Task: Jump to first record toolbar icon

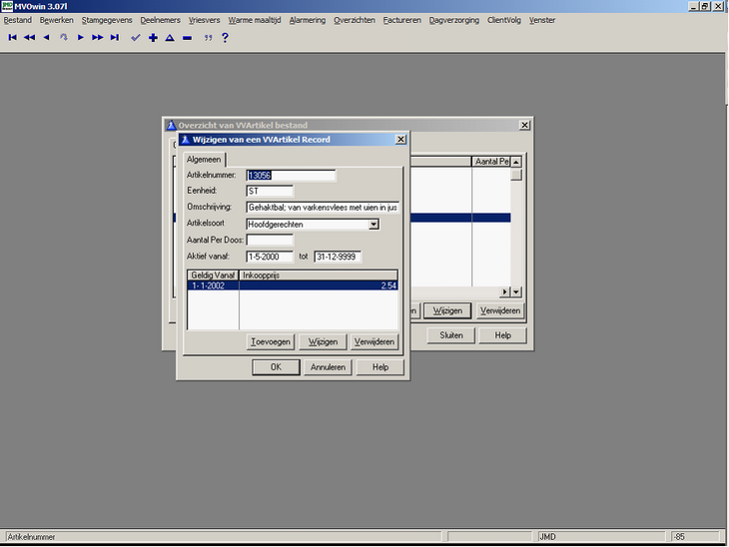Action: pyautogui.click(x=13, y=38)
